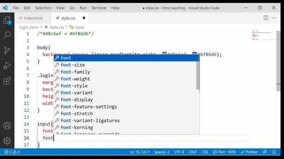Choose the font-kerning suggestion
The height and width of the screenshot is (159, 284).
(x=125, y=128)
